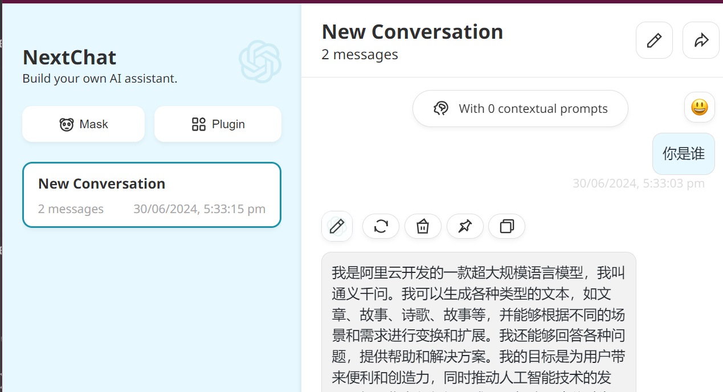Image resolution: width=723 pixels, height=392 pixels.
Task: Click the 你是谁 user message bubble
Action: (684, 154)
